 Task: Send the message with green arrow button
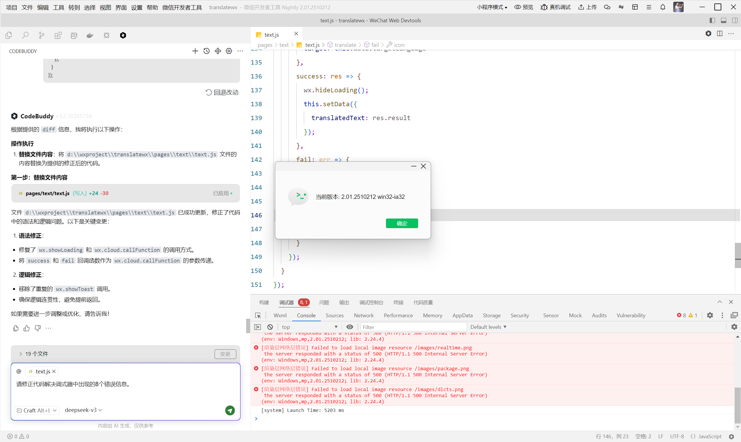tap(230, 410)
